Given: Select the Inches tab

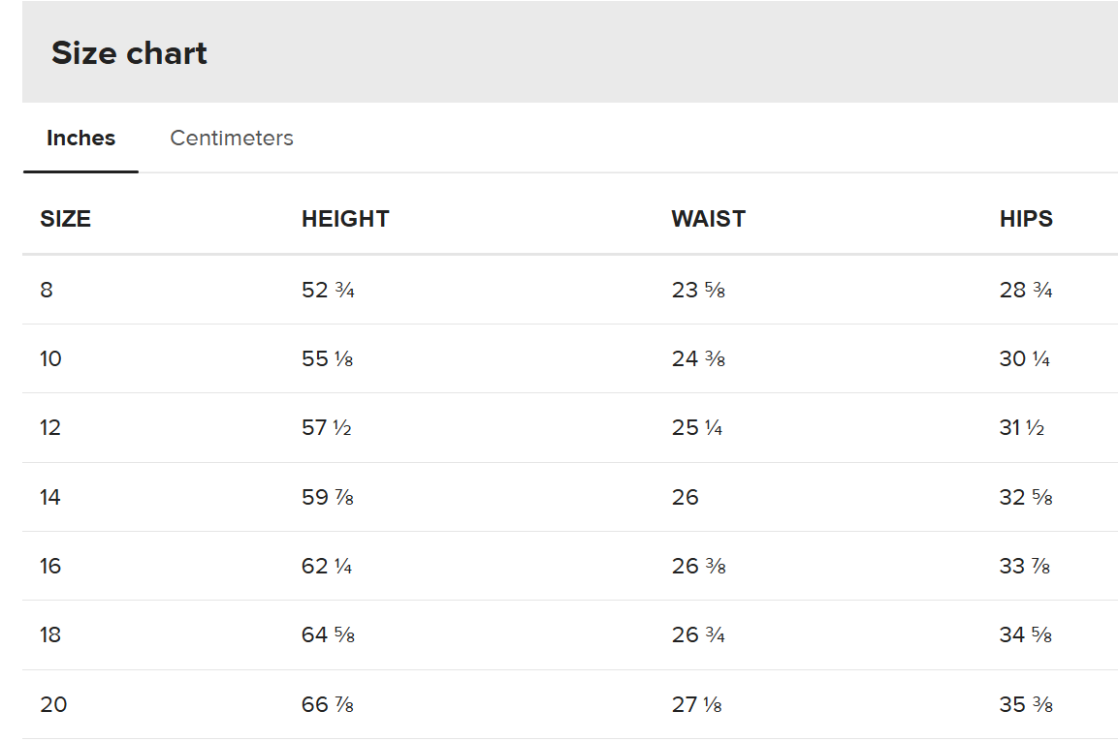Looking at the screenshot, I should click(x=80, y=138).
